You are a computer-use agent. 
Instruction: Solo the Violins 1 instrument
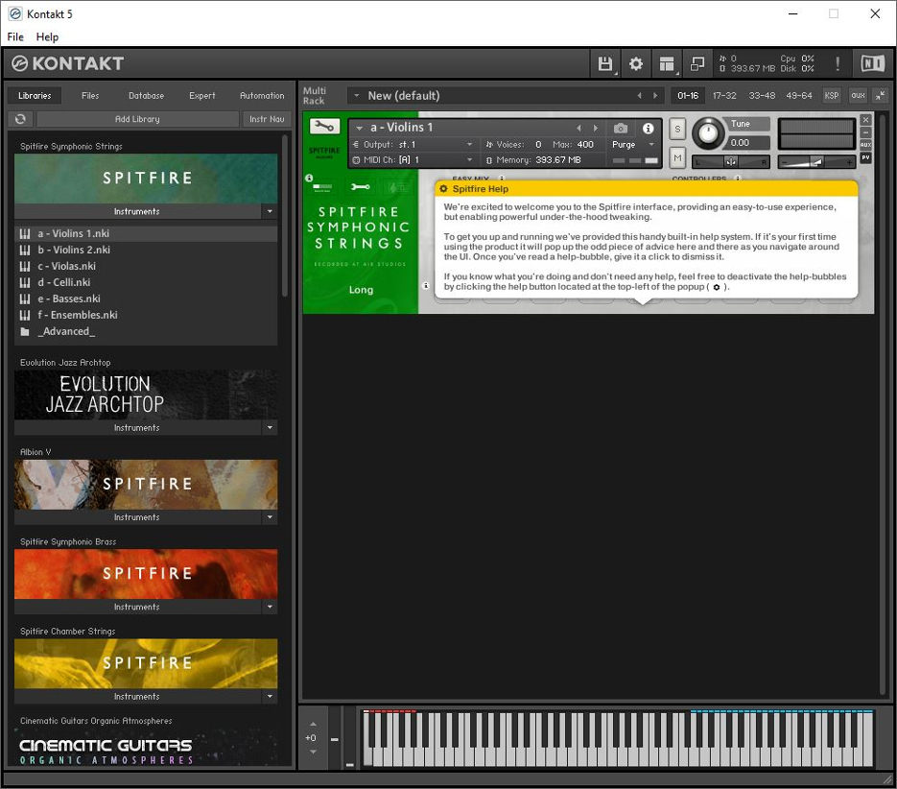tap(677, 129)
